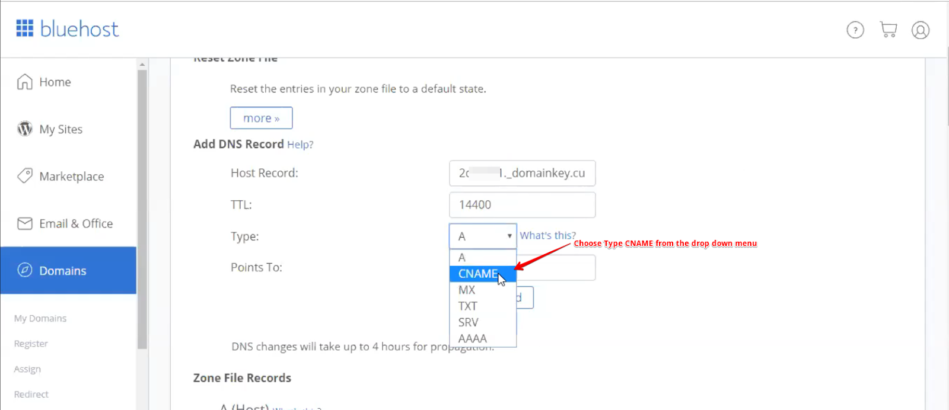
Task: Click the TTL input field showing 14400
Action: (522, 204)
